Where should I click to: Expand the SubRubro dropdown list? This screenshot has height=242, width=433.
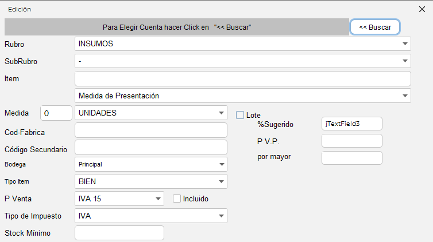click(243, 61)
